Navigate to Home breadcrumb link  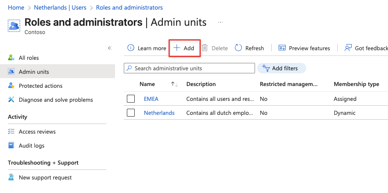[x=16, y=7]
